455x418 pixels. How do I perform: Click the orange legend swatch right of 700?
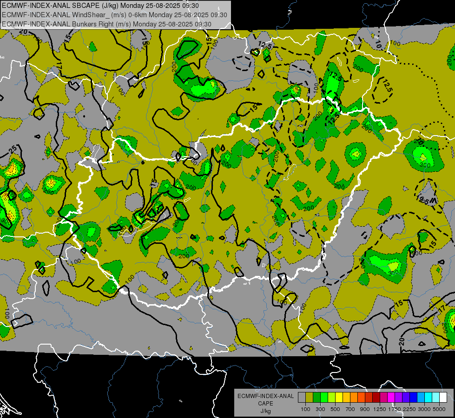point(354,398)
